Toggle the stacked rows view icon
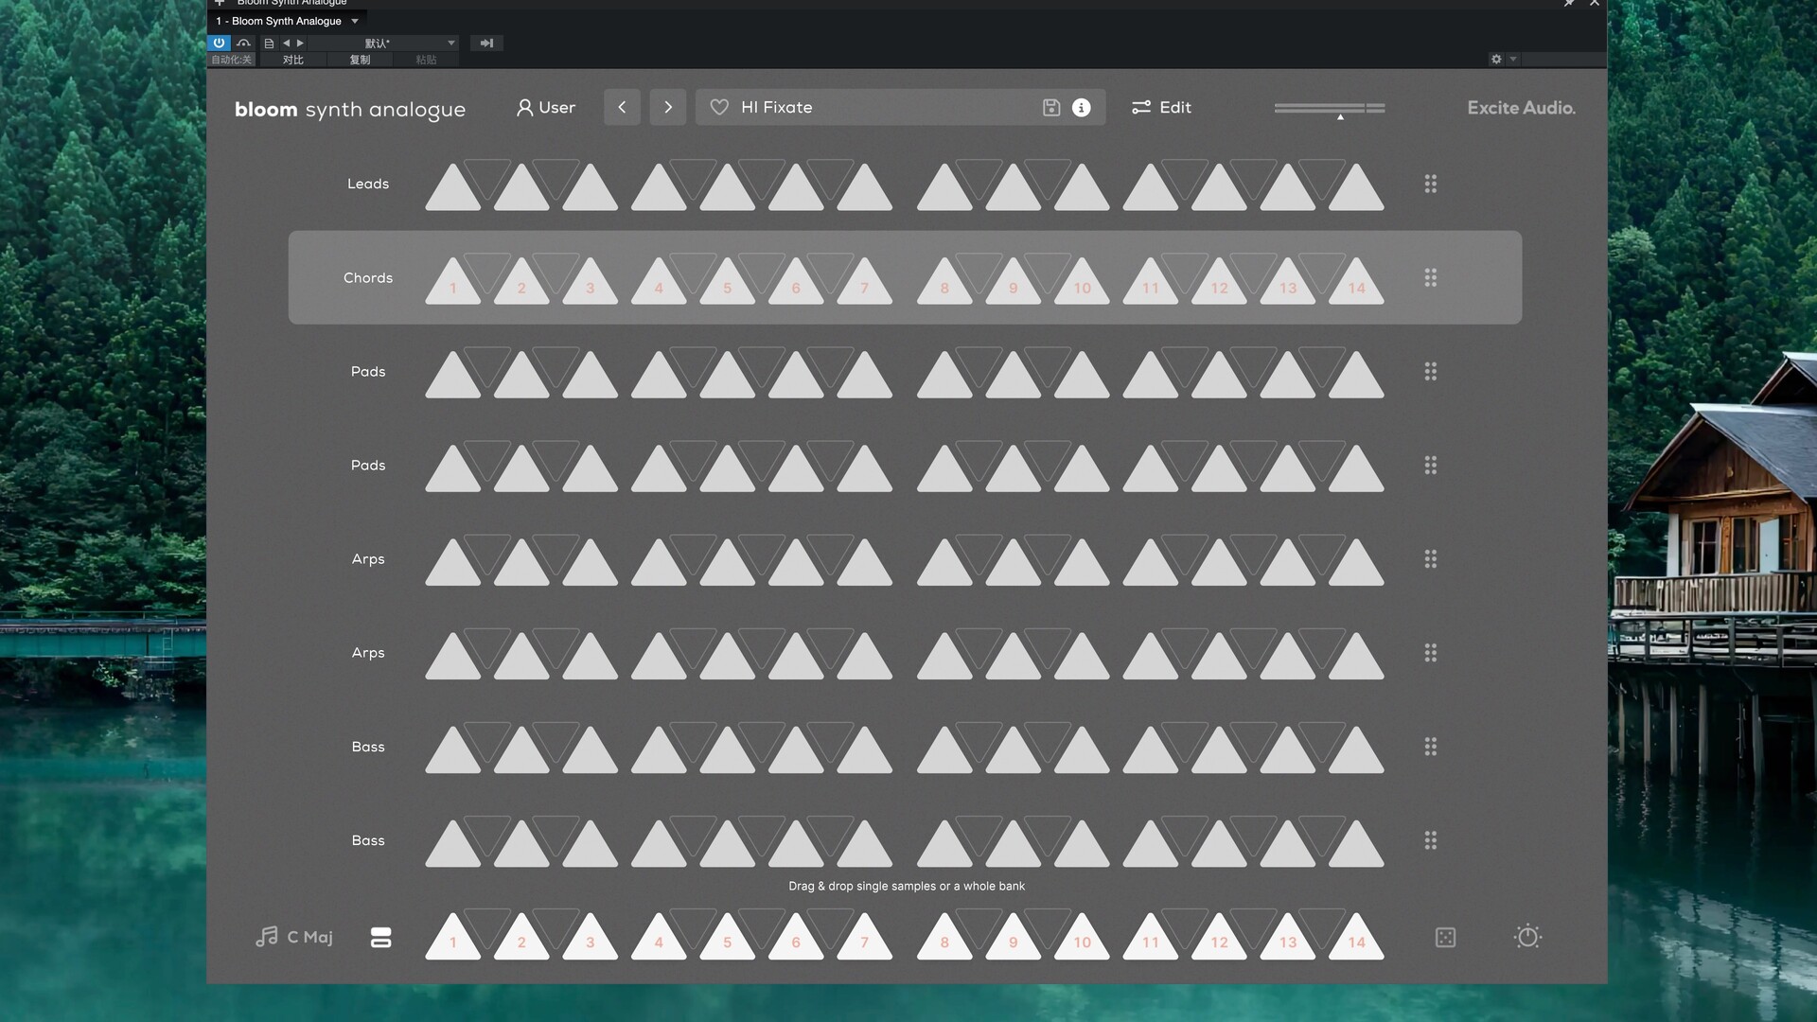 click(x=380, y=937)
